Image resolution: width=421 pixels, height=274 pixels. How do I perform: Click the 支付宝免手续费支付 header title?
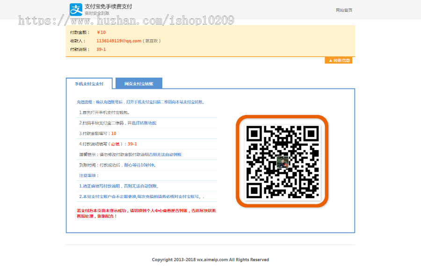point(109,7)
